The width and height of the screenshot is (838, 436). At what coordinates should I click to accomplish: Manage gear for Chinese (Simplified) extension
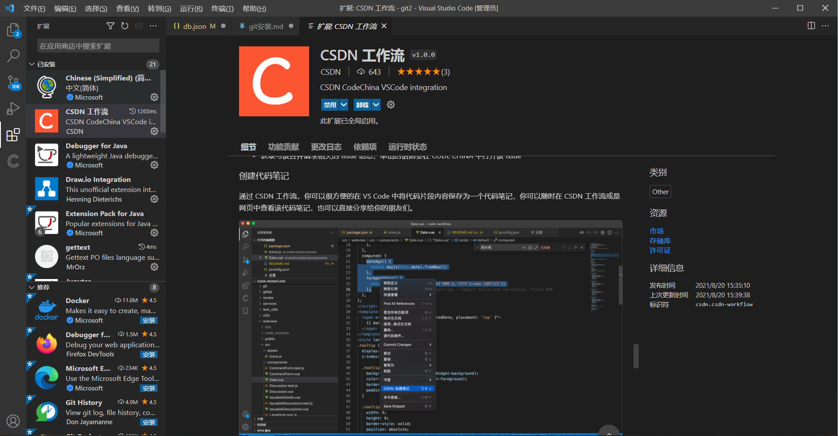pyautogui.click(x=154, y=97)
